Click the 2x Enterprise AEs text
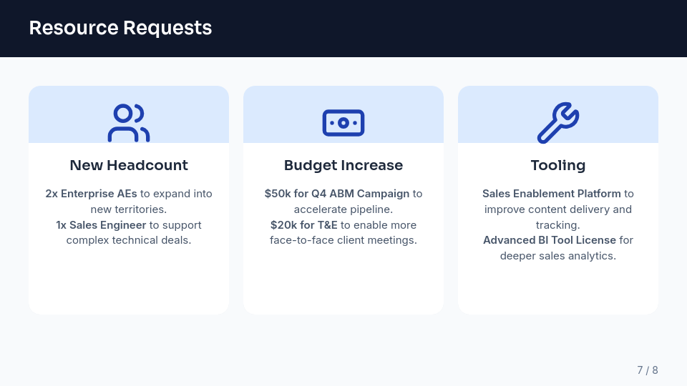Viewport: 687px width, 386px height. click(x=91, y=194)
